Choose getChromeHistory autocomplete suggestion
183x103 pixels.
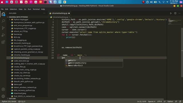[94, 63]
